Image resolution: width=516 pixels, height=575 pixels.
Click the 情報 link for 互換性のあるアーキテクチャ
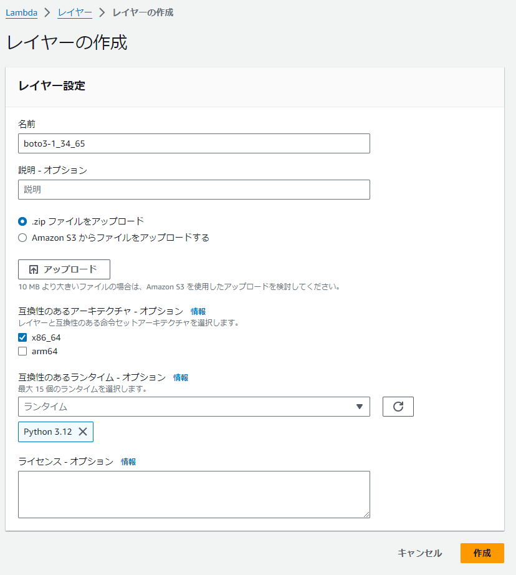pos(199,311)
